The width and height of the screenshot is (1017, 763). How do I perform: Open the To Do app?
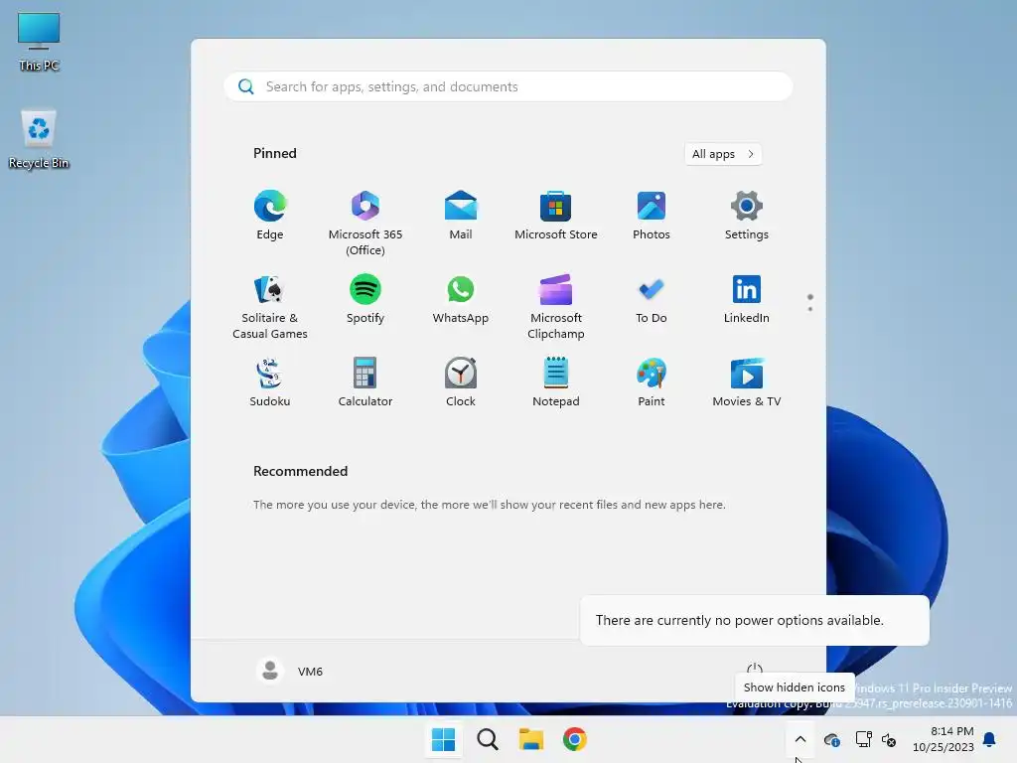point(652,300)
